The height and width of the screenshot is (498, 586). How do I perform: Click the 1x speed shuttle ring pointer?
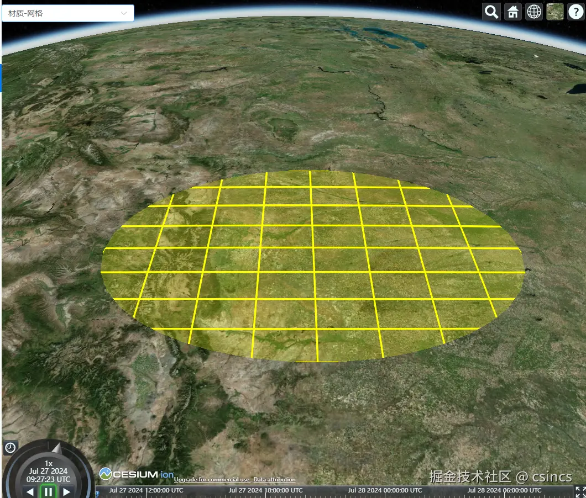pos(56,448)
